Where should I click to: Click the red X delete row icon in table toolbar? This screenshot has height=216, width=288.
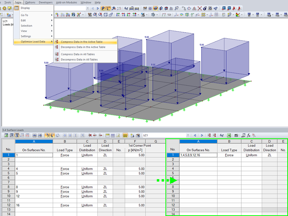[90, 135]
